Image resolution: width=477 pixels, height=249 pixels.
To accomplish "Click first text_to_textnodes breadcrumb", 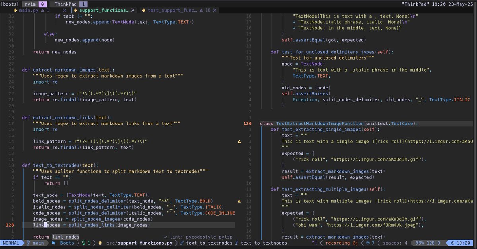I will tap(209, 243).
